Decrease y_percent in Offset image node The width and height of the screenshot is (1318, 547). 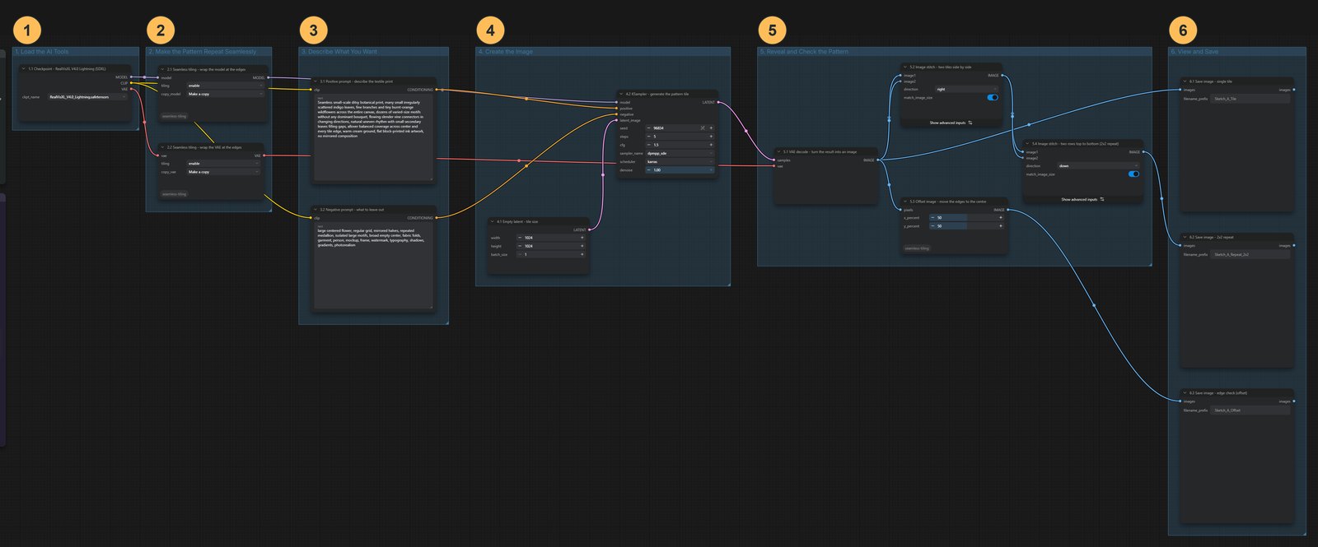932,226
